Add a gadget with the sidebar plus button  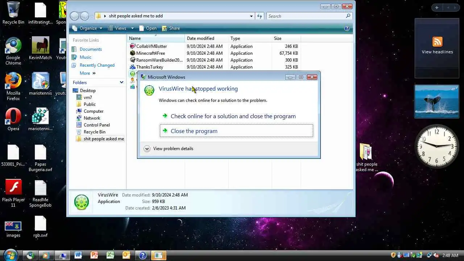pyautogui.click(x=436, y=8)
